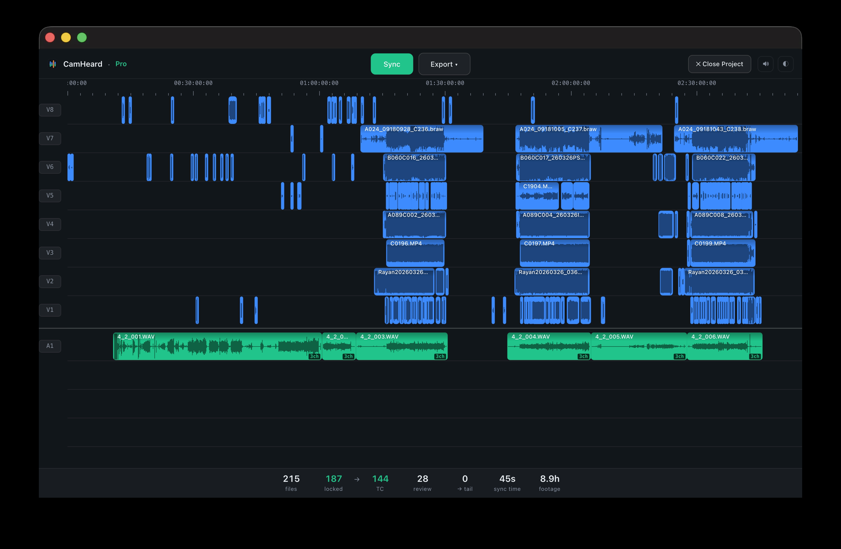
Task: Select the V1 track label
Action: (x=50, y=310)
